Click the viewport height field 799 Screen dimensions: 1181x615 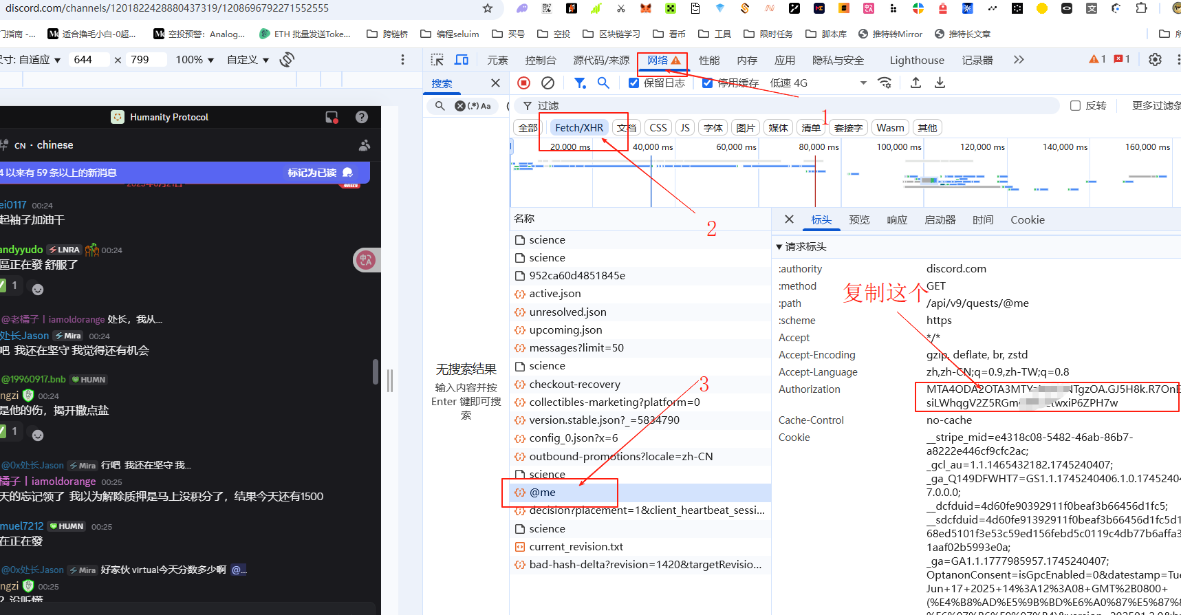pyautogui.click(x=147, y=60)
